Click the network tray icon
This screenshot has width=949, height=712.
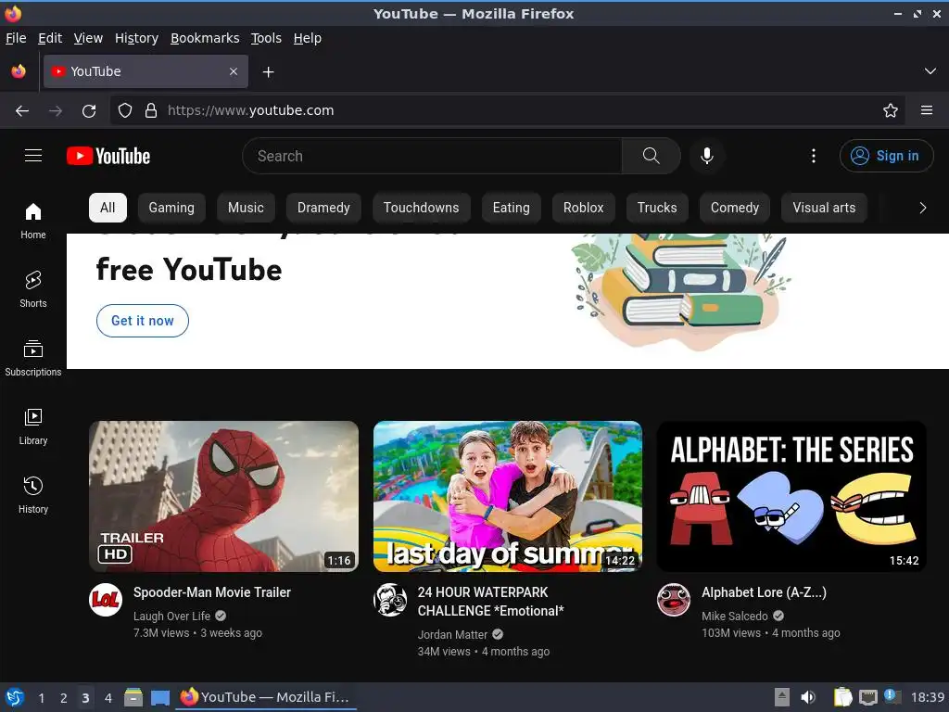867,697
